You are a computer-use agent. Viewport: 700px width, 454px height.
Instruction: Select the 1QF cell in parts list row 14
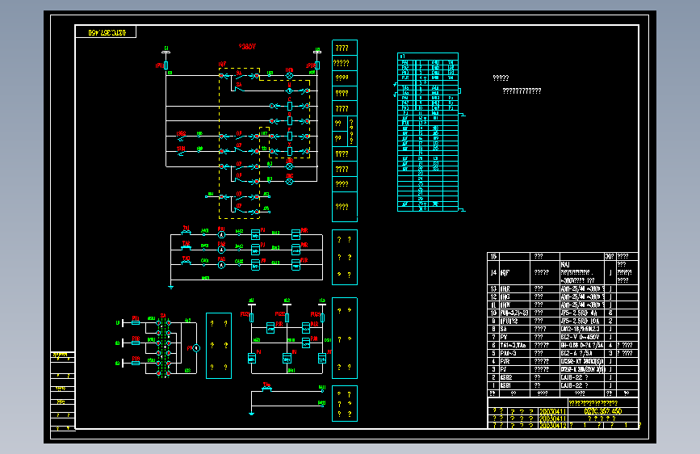tap(514, 272)
